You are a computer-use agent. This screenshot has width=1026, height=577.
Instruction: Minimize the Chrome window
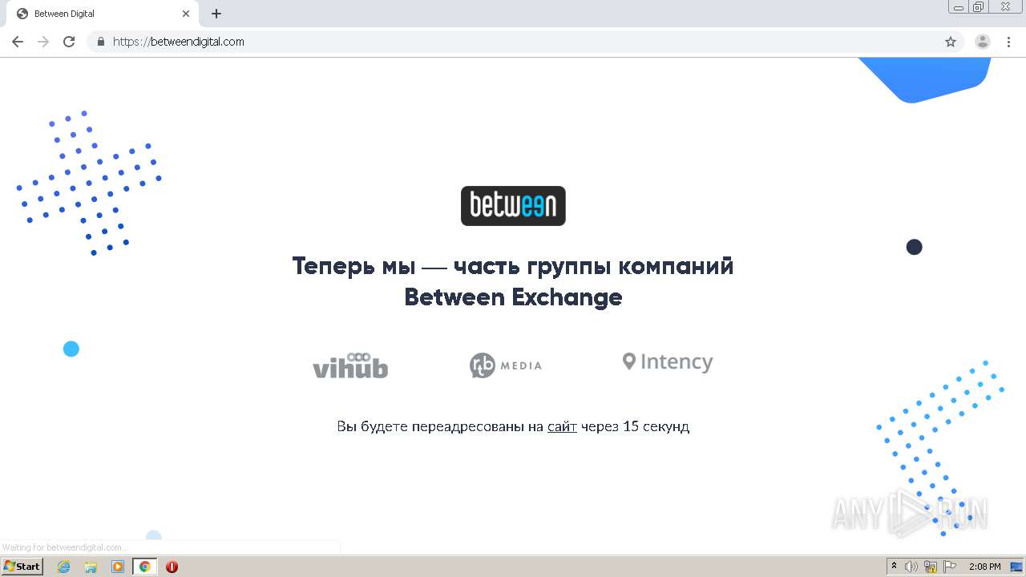pos(959,7)
